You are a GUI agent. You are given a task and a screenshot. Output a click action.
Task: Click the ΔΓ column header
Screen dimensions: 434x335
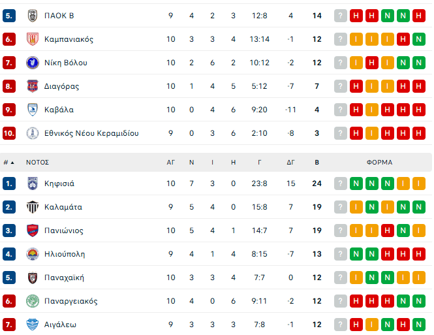(x=290, y=162)
